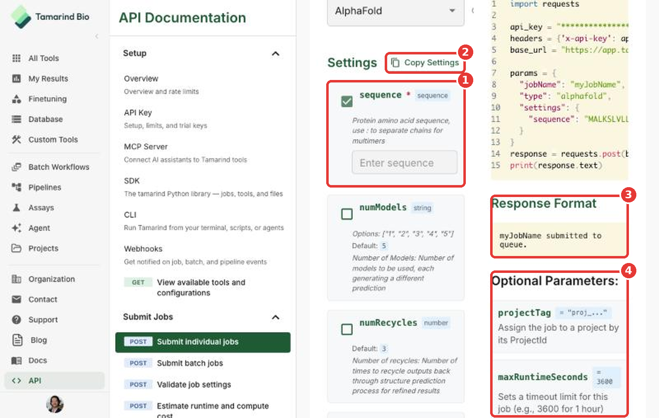Screen dimensions: 659x418
Task: Select the API item in sidebar
Action: click(x=54, y=380)
